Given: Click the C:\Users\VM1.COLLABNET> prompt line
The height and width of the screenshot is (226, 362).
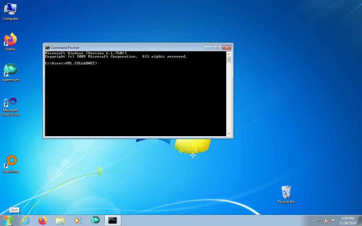Looking at the screenshot, I should (71, 63).
